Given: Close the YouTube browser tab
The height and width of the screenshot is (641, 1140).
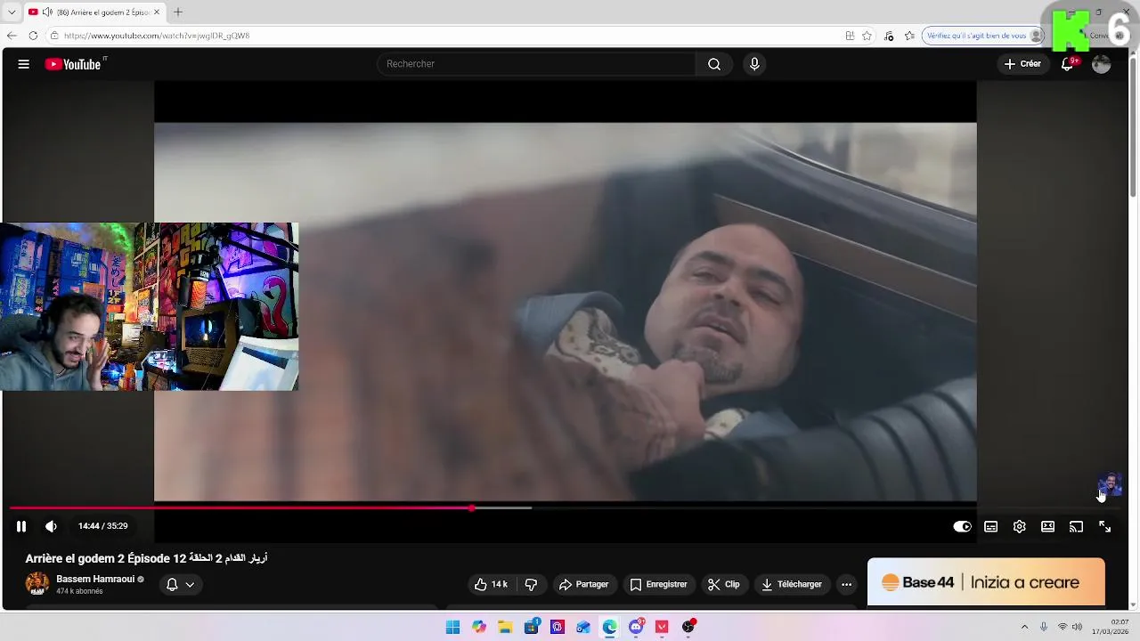Looking at the screenshot, I should point(157,12).
